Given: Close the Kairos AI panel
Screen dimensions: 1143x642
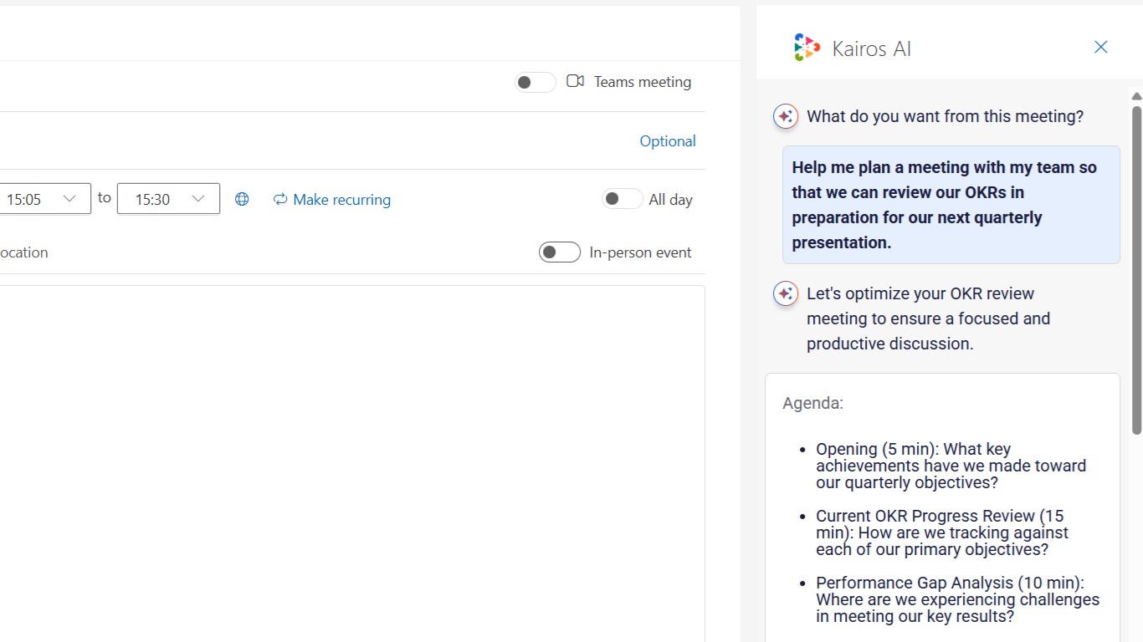Looking at the screenshot, I should [1100, 47].
